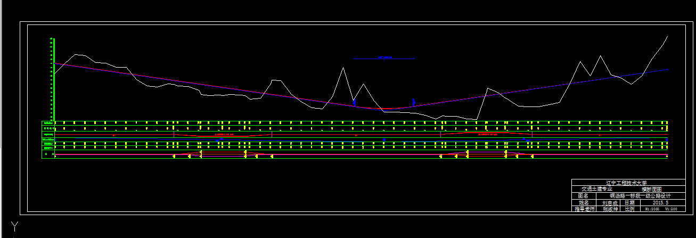
Task: Select the UCS Y-axis icon
Action: click(15, 227)
